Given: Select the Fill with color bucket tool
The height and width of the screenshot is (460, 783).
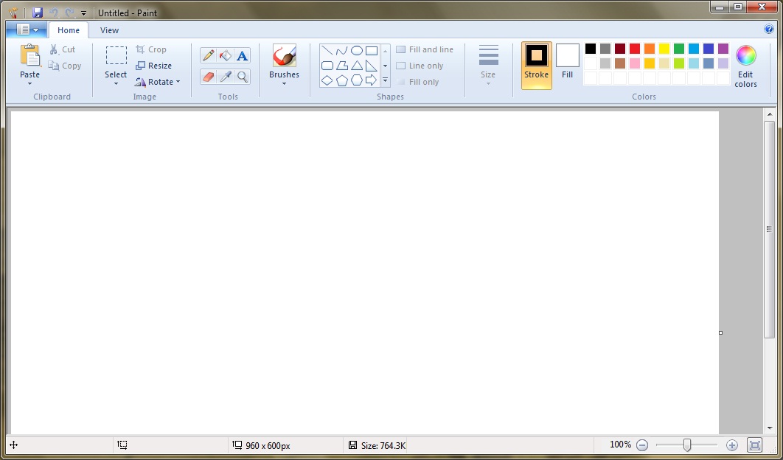Looking at the screenshot, I should tap(225, 55).
